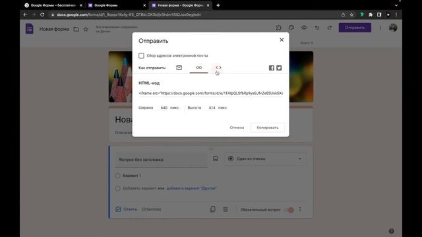Click the form title Новая форма
The height and width of the screenshot is (237, 422).
(x=54, y=29)
